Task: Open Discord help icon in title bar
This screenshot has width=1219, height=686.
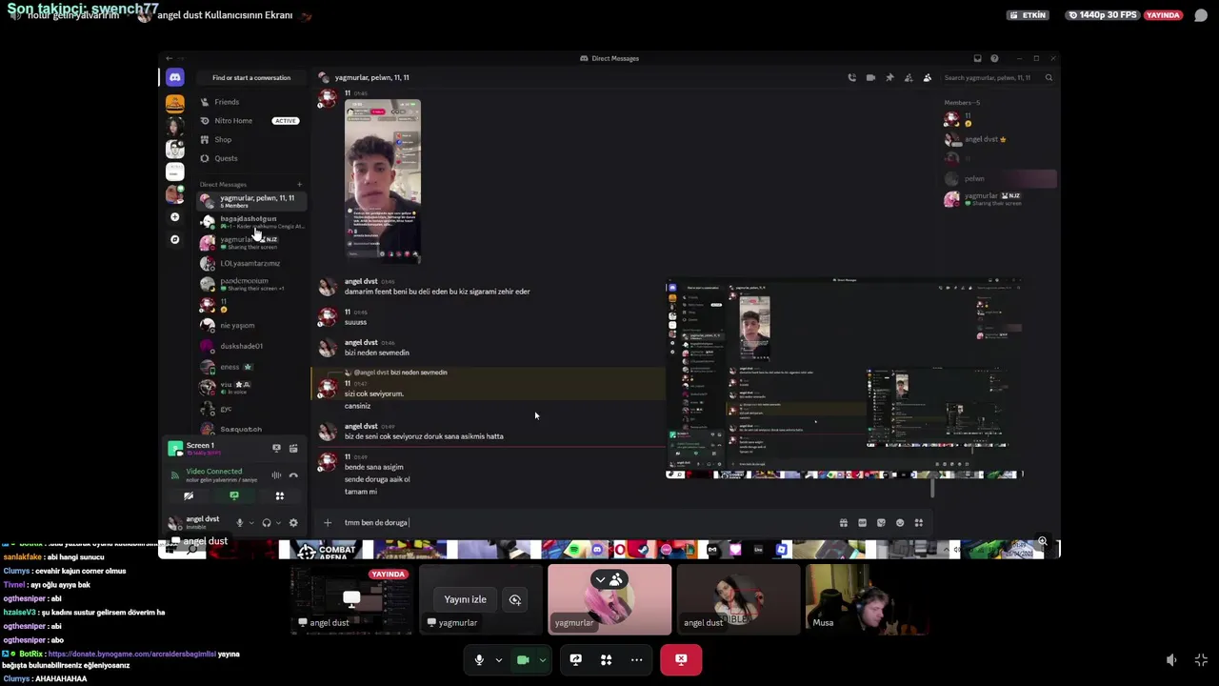Action: click(x=994, y=58)
